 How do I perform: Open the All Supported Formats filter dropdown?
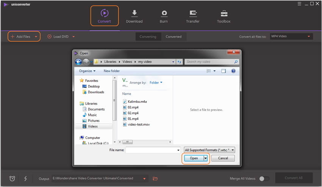click(209, 150)
